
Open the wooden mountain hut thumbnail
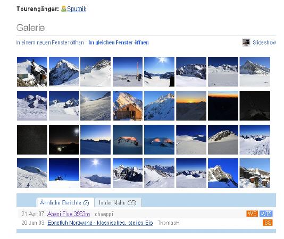(x=128, y=106)
